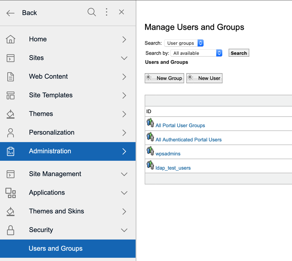Select the Personalization menu item

coord(68,133)
